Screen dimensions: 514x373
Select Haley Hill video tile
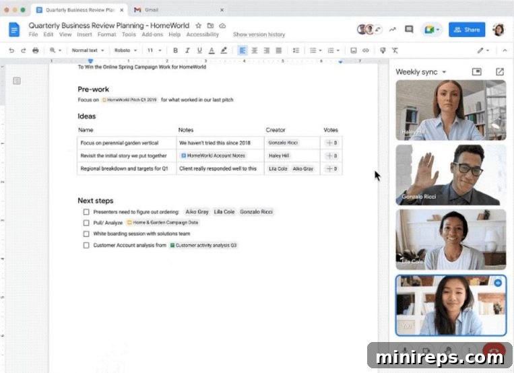451,110
